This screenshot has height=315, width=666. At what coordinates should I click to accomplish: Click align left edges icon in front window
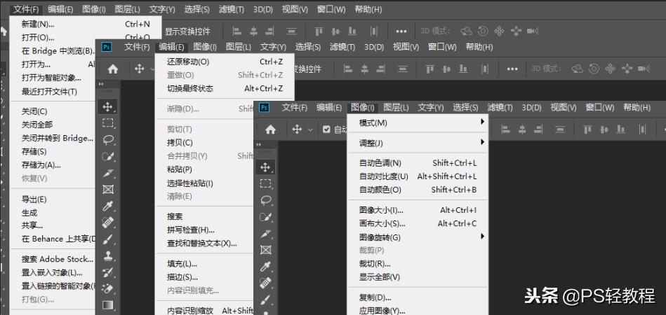click(505, 129)
